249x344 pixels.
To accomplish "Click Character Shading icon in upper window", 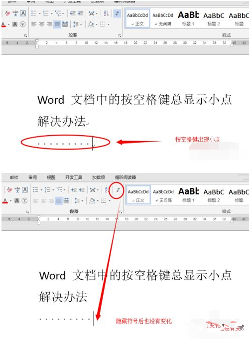I will pyautogui.click(x=15, y=24).
